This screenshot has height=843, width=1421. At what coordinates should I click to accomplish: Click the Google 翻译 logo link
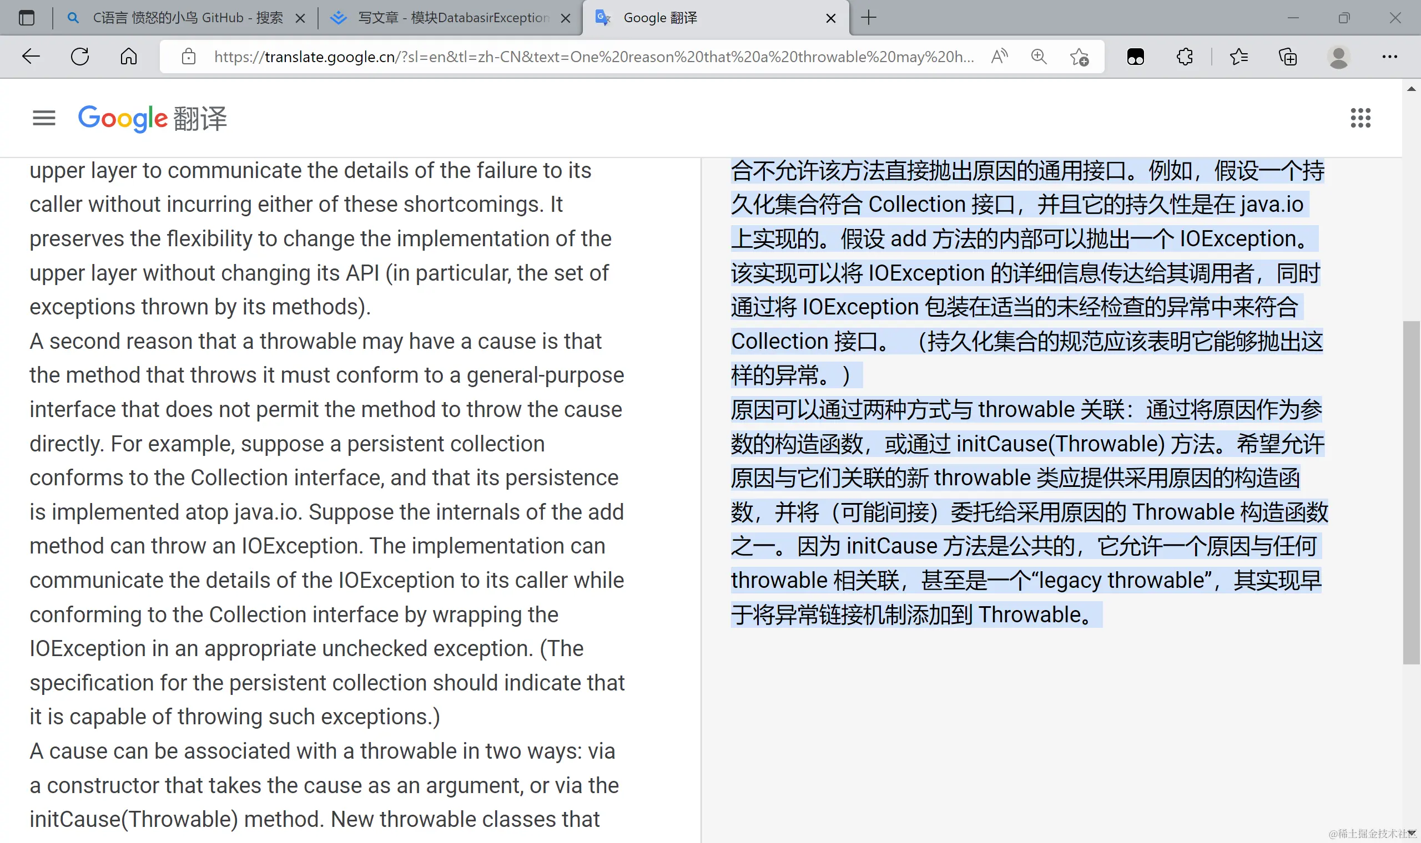point(152,118)
